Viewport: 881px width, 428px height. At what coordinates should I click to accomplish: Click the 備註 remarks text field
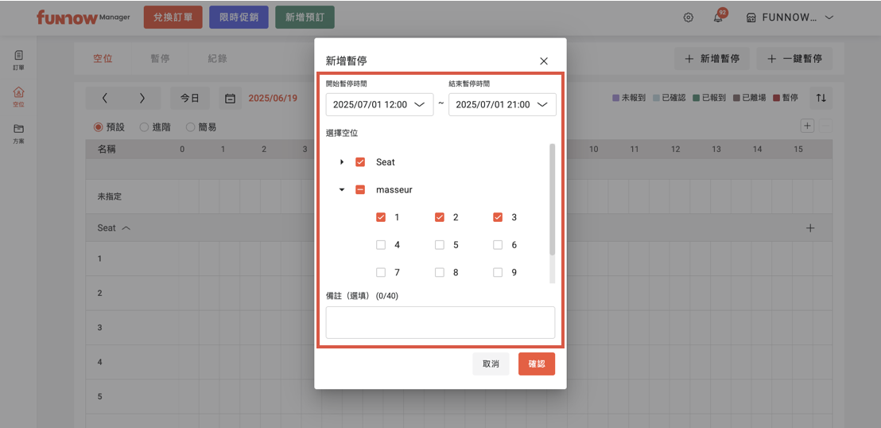click(x=440, y=322)
